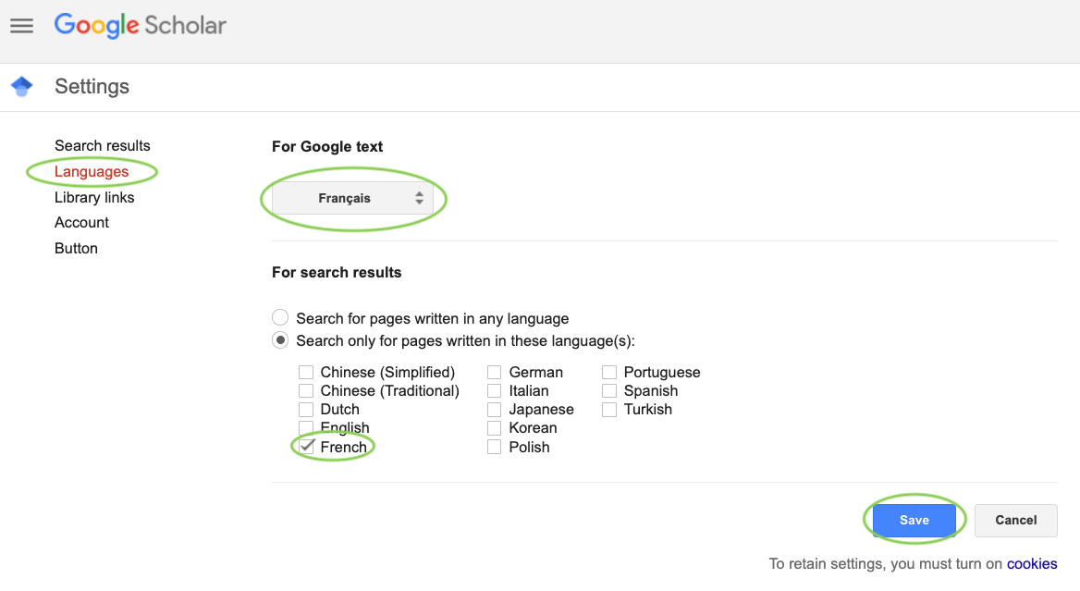
Task: Check the Portuguese language checkbox
Action: (608, 372)
